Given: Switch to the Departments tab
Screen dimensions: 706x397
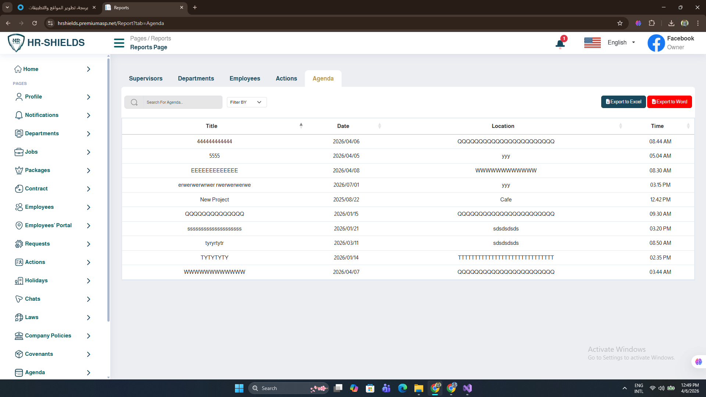Looking at the screenshot, I should tap(196, 79).
